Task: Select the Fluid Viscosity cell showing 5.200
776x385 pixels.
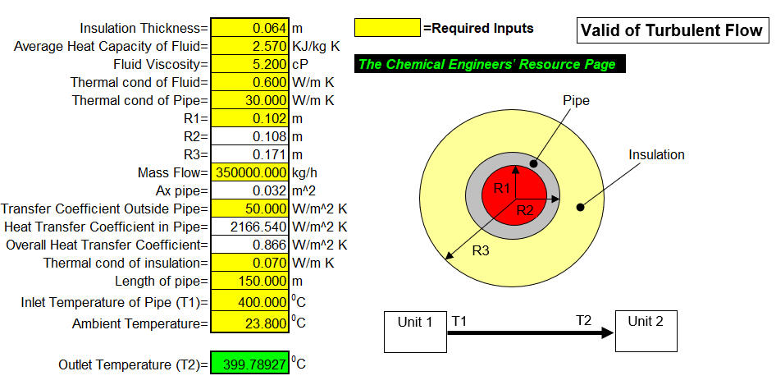Action: (x=249, y=64)
